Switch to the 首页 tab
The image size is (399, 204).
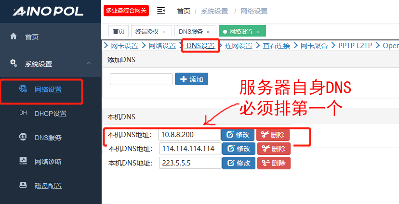(118, 31)
